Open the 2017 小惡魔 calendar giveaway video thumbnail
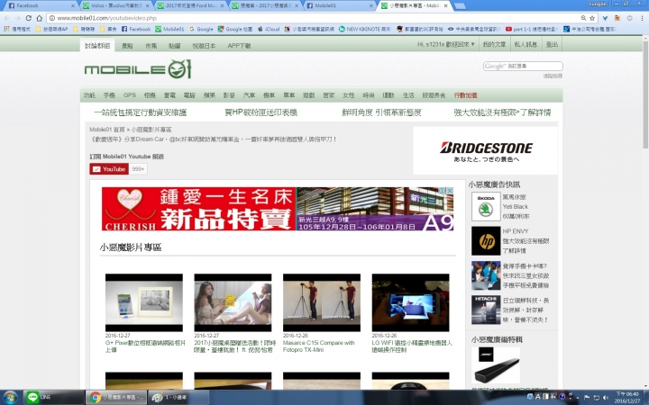 233,302
